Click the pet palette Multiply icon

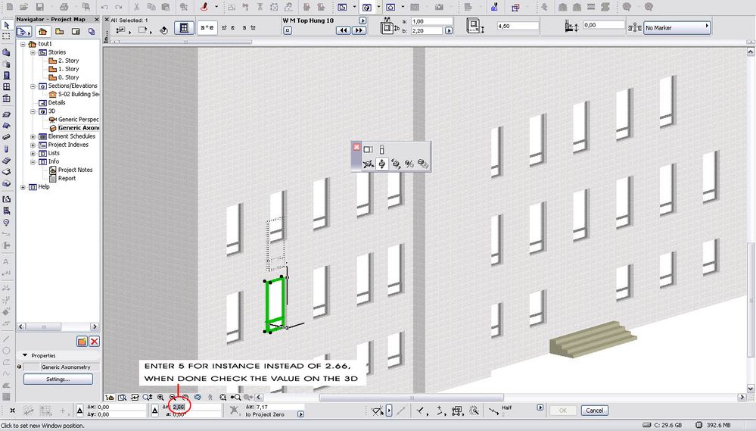[x=423, y=164]
